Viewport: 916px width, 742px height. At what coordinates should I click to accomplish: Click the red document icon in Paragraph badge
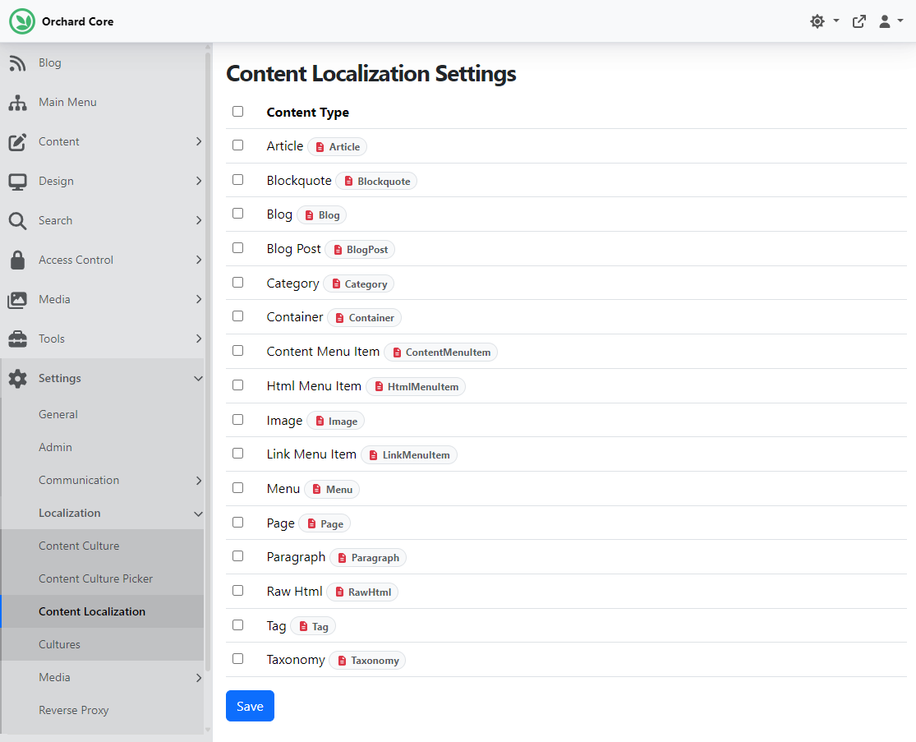pyautogui.click(x=343, y=558)
